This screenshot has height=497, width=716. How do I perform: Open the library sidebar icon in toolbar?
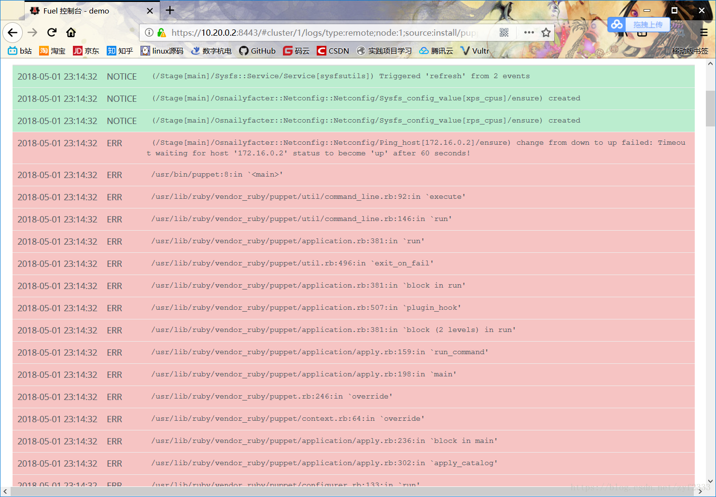pos(623,33)
